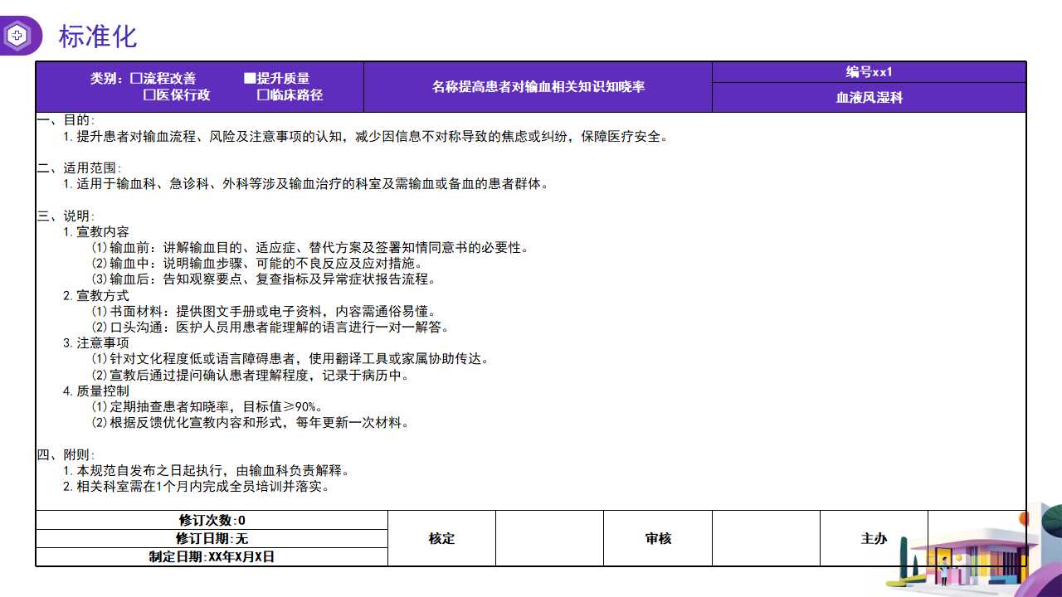1062x597 pixels.
Task: Select the 核定 label cell
Action: (x=441, y=539)
